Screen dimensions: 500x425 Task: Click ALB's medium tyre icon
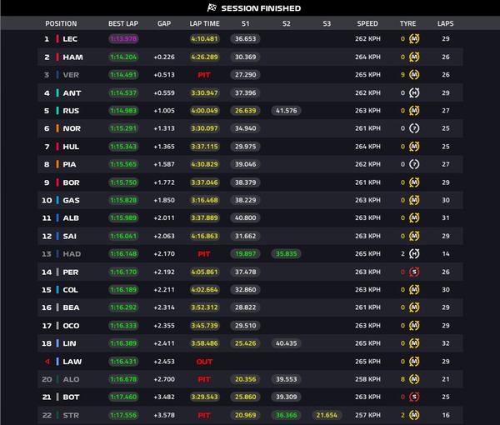click(414, 217)
